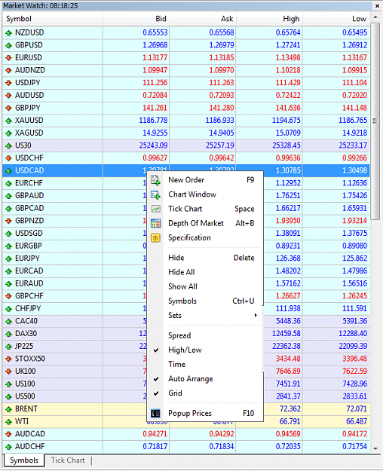Click the red arrow icon next to GBPJPY
The width and height of the screenshot is (383, 471).
8,108
